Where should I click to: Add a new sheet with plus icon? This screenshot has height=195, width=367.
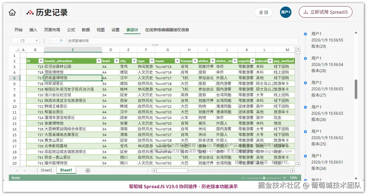pos(88,170)
